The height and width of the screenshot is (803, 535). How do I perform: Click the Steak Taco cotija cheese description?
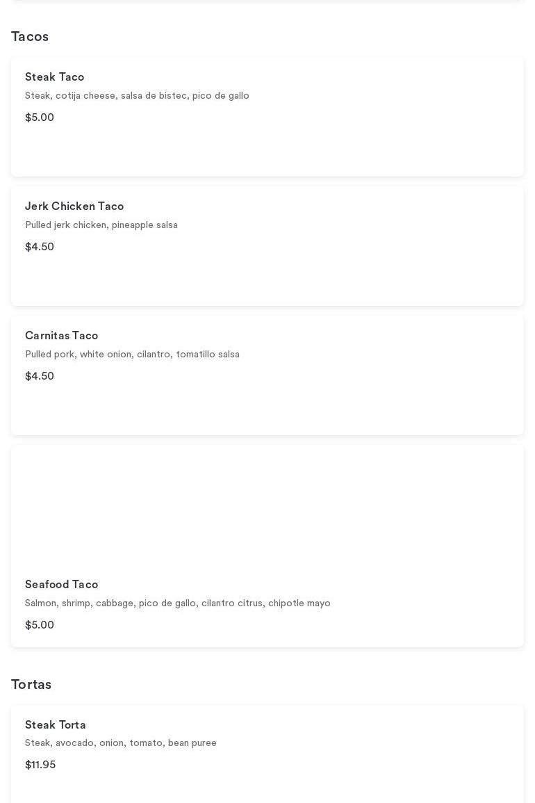coord(137,96)
